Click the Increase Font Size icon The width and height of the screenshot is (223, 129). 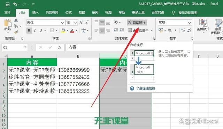coord(81,23)
